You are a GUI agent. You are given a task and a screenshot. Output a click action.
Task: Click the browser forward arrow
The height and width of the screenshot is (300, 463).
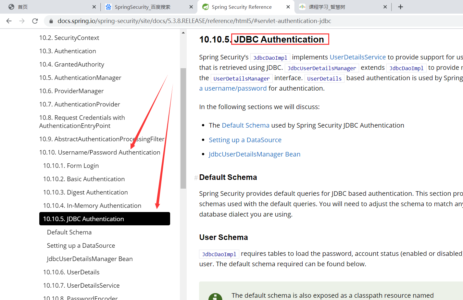(22, 21)
